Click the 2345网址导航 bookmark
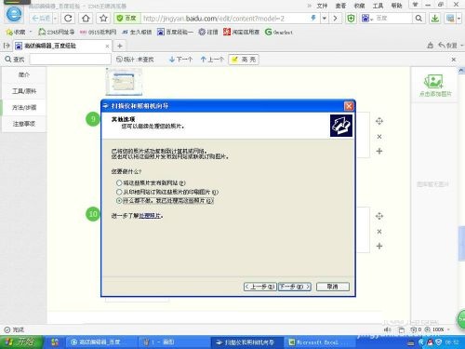Viewport: 465px width, 349px height. coord(57,32)
